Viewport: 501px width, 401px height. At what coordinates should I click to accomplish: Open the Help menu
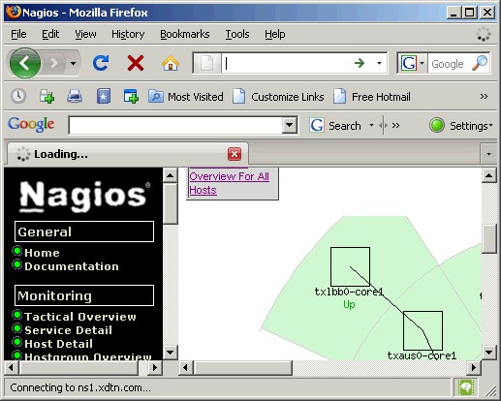tap(275, 34)
